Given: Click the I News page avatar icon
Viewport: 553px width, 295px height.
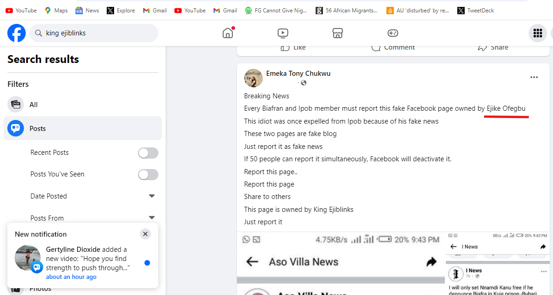Looking at the screenshot, I should click(x=455, y=273).
